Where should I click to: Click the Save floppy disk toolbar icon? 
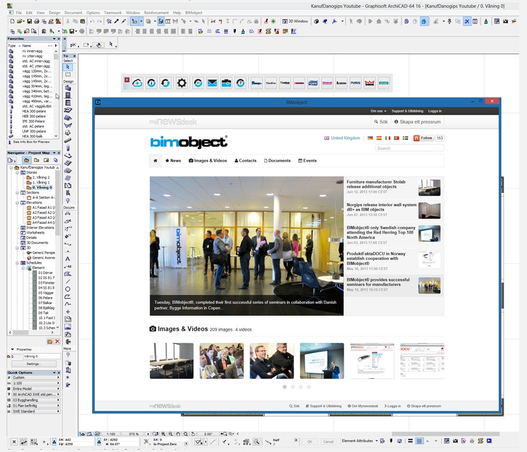(29, 21)
